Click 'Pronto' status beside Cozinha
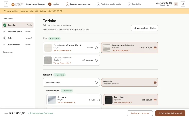This screenshot has height=118, width=189. (29, 25)
